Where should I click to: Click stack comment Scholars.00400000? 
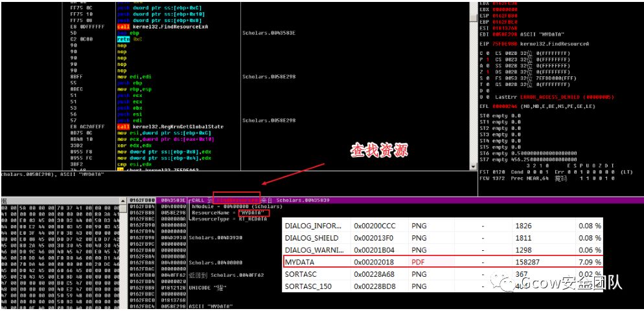pos(215,263)
